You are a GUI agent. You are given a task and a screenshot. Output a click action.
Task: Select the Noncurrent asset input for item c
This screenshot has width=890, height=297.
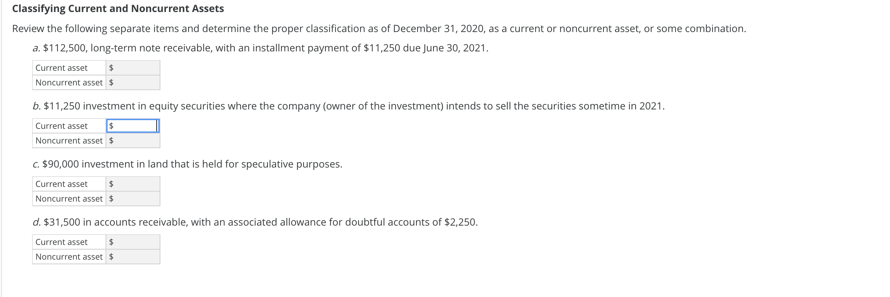tap(135, 198)
